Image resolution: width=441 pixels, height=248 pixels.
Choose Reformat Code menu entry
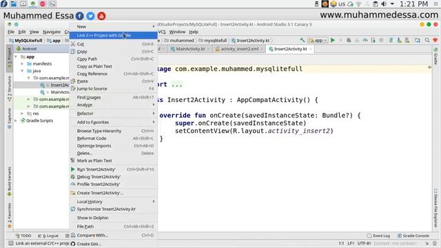click(x=113, y=138)
